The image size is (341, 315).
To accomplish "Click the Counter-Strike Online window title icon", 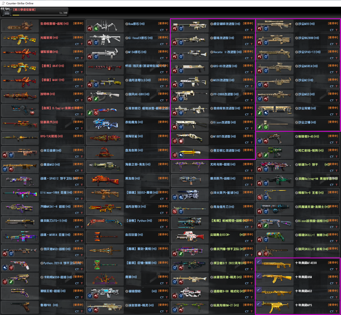I will point(3,3).
